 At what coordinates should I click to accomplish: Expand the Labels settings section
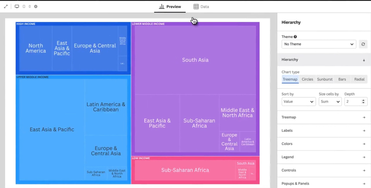[324, 131]
